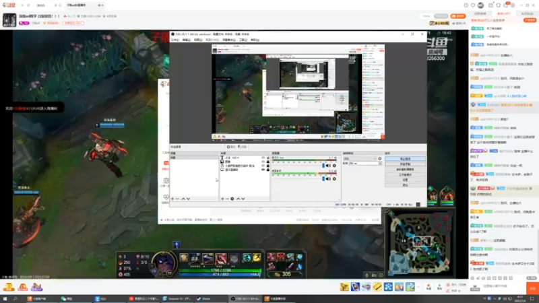Open settings gear of second mixer channel
The image size is (539, 303).
tap(334, 179)
